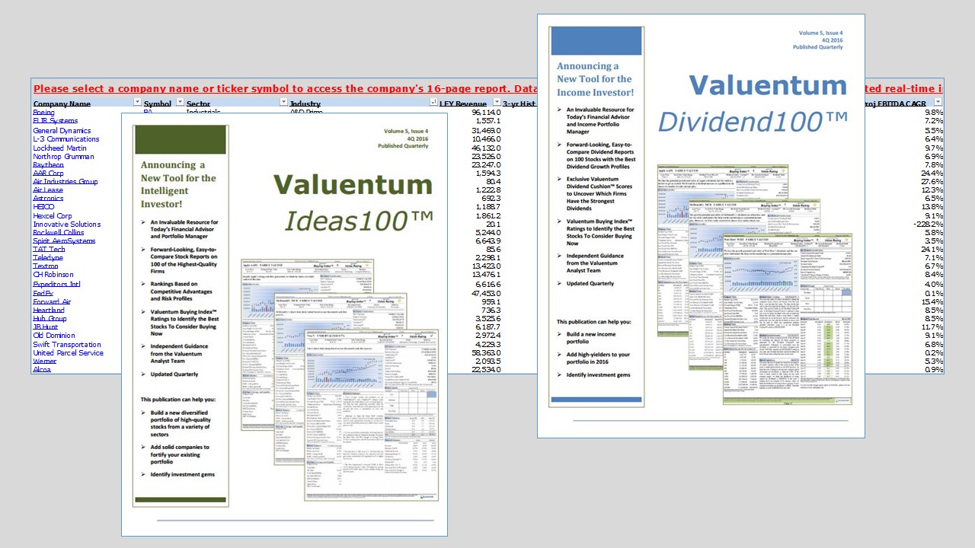Click the EBITDA CAGR cell 0.9%
This screenshot has width=975, height=548.
coord(934,369)
